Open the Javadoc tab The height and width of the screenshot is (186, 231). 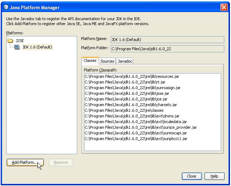[x=125, y=61]
